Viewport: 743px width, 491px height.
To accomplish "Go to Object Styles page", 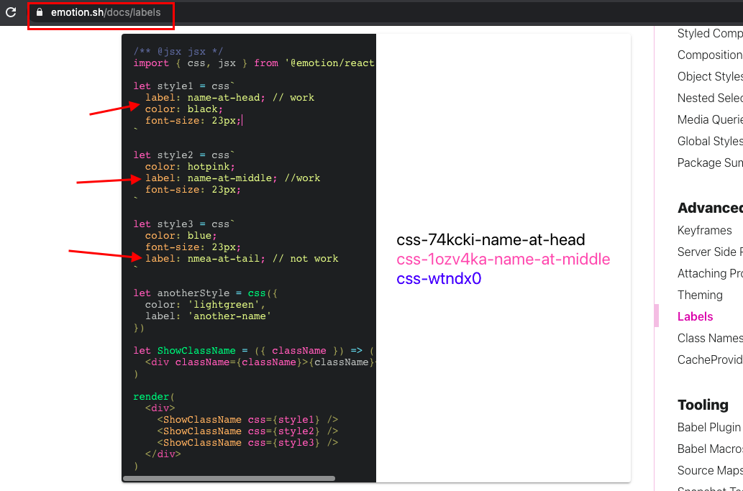I will tap(710, 76).
